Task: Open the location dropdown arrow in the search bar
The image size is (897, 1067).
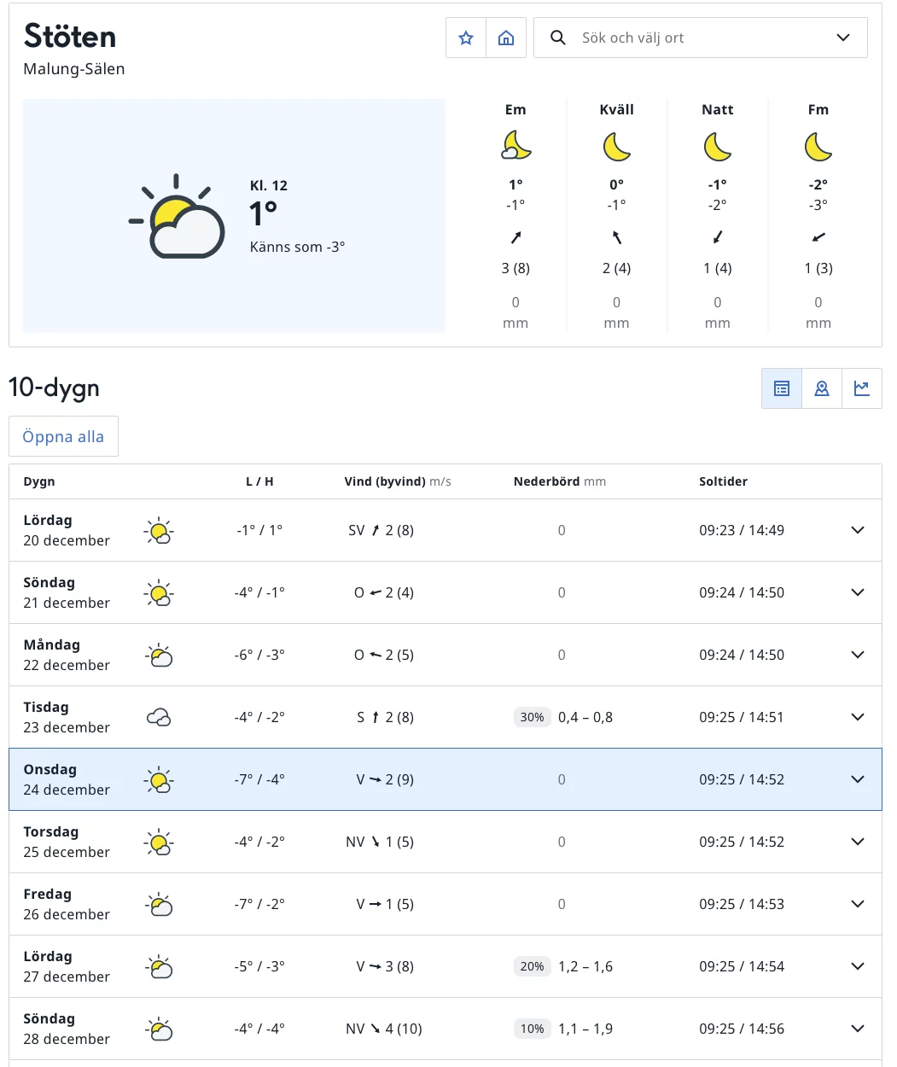Action: pos(843,37)
